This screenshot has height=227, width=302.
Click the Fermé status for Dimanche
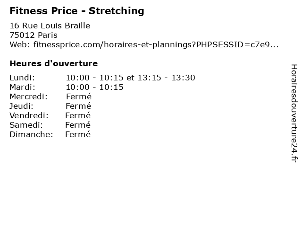click(x=78, y=134)
